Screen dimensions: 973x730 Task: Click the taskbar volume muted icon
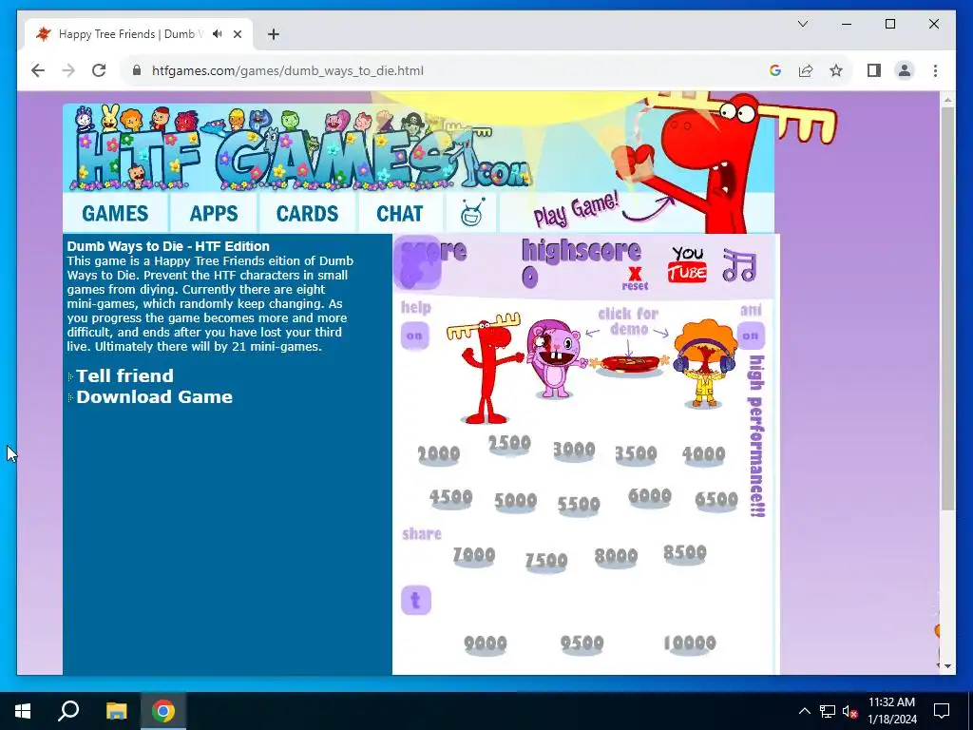pos(849,711)
